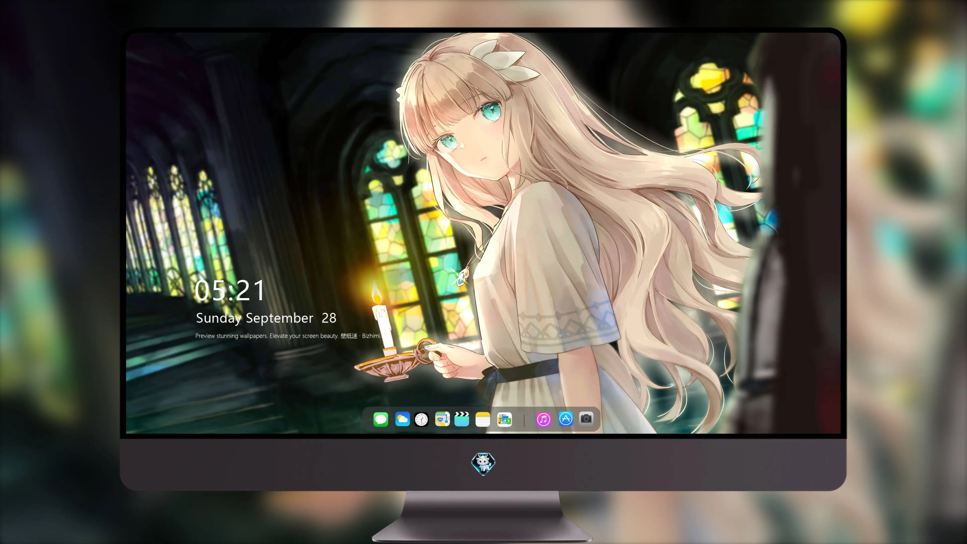Click the cat mascot logo on monitor chin
This screenshot has height=544, width=967.
[483, 464]
